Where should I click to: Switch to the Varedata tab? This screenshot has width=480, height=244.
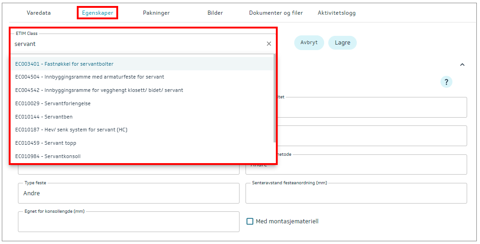[x=39, y=13]
